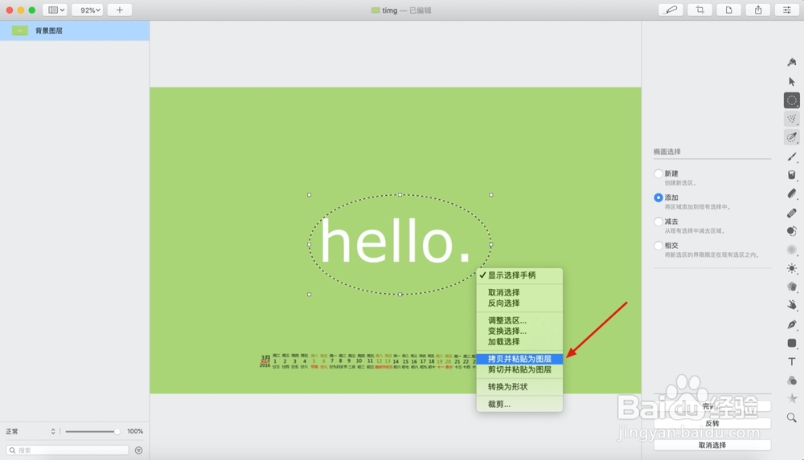
Task: Select the 相交 selection mode radio
Action: (x=658, y=246)
